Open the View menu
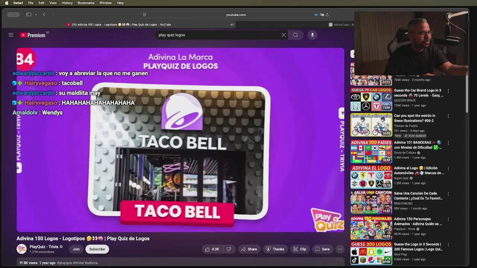 [53, 3]
